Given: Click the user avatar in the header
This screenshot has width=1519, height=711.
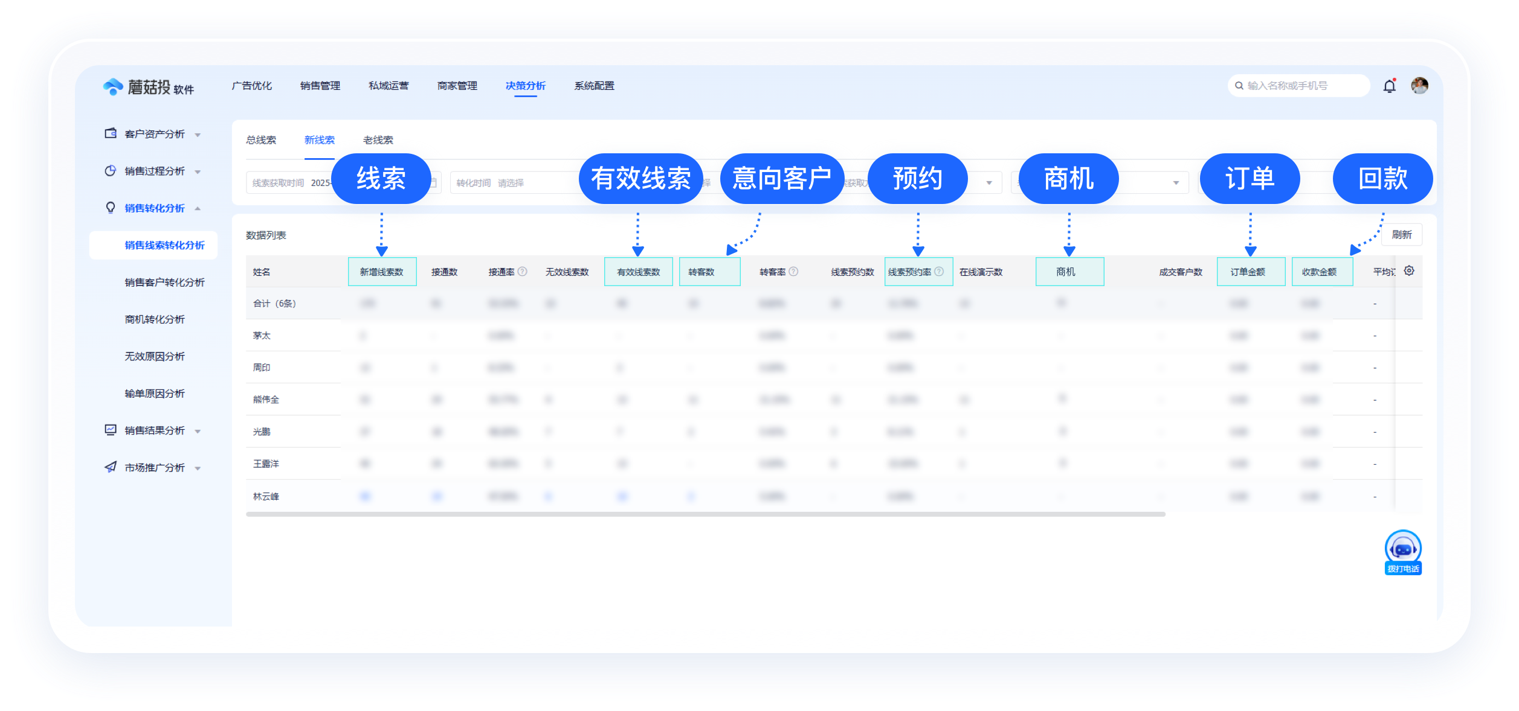Looking at the screenshot, I should [x=1420, y=86].
